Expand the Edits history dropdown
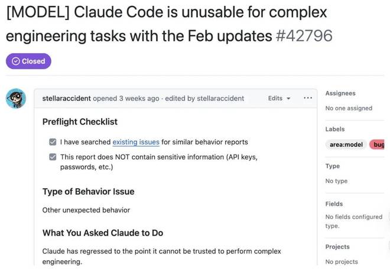Screen dimensions: 390x272 tap(279, 98)
